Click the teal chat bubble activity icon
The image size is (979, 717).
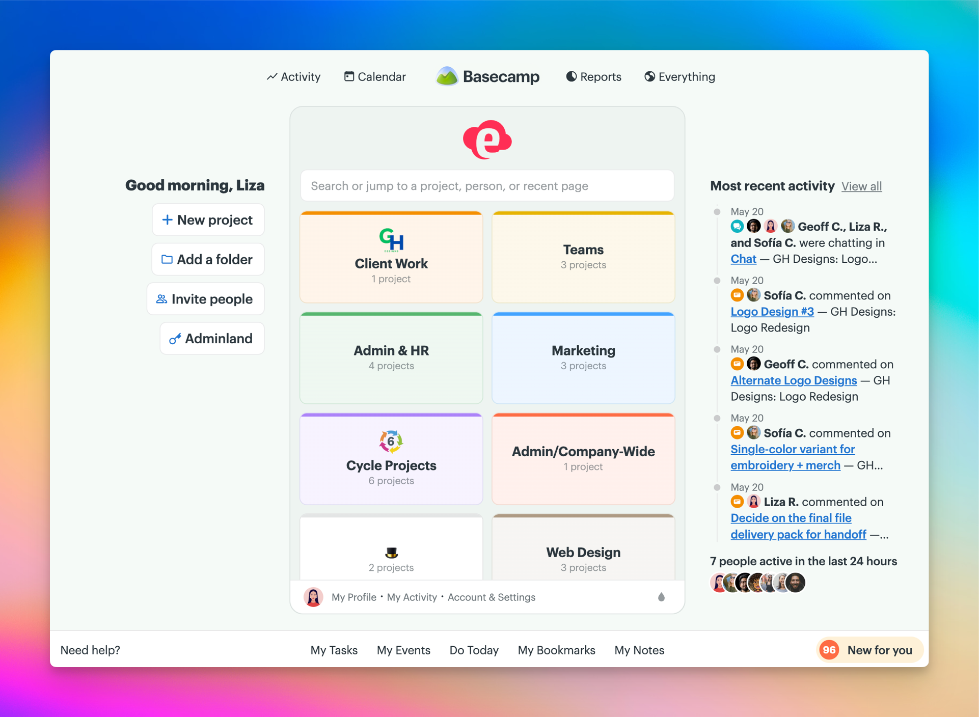click(737, 226)
